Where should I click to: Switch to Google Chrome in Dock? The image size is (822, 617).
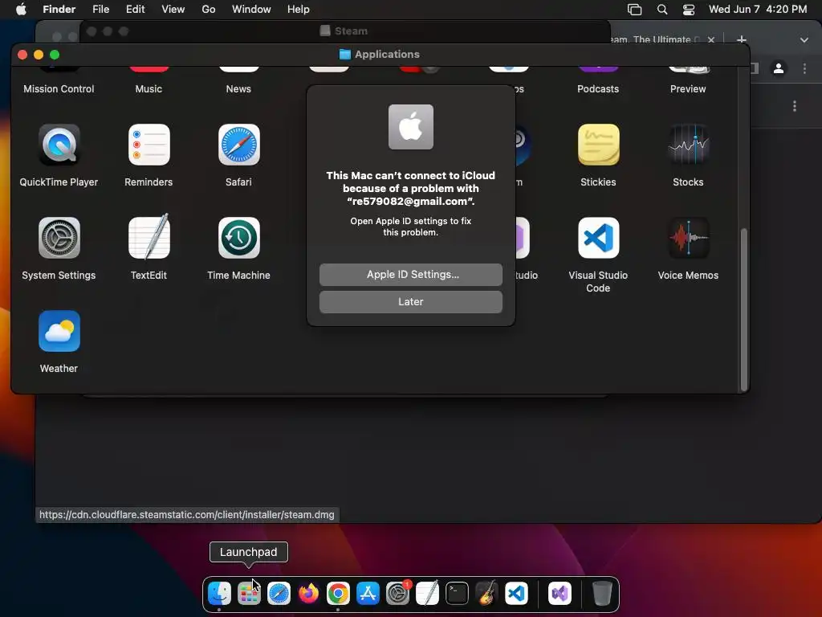click(x=338, y=594)
